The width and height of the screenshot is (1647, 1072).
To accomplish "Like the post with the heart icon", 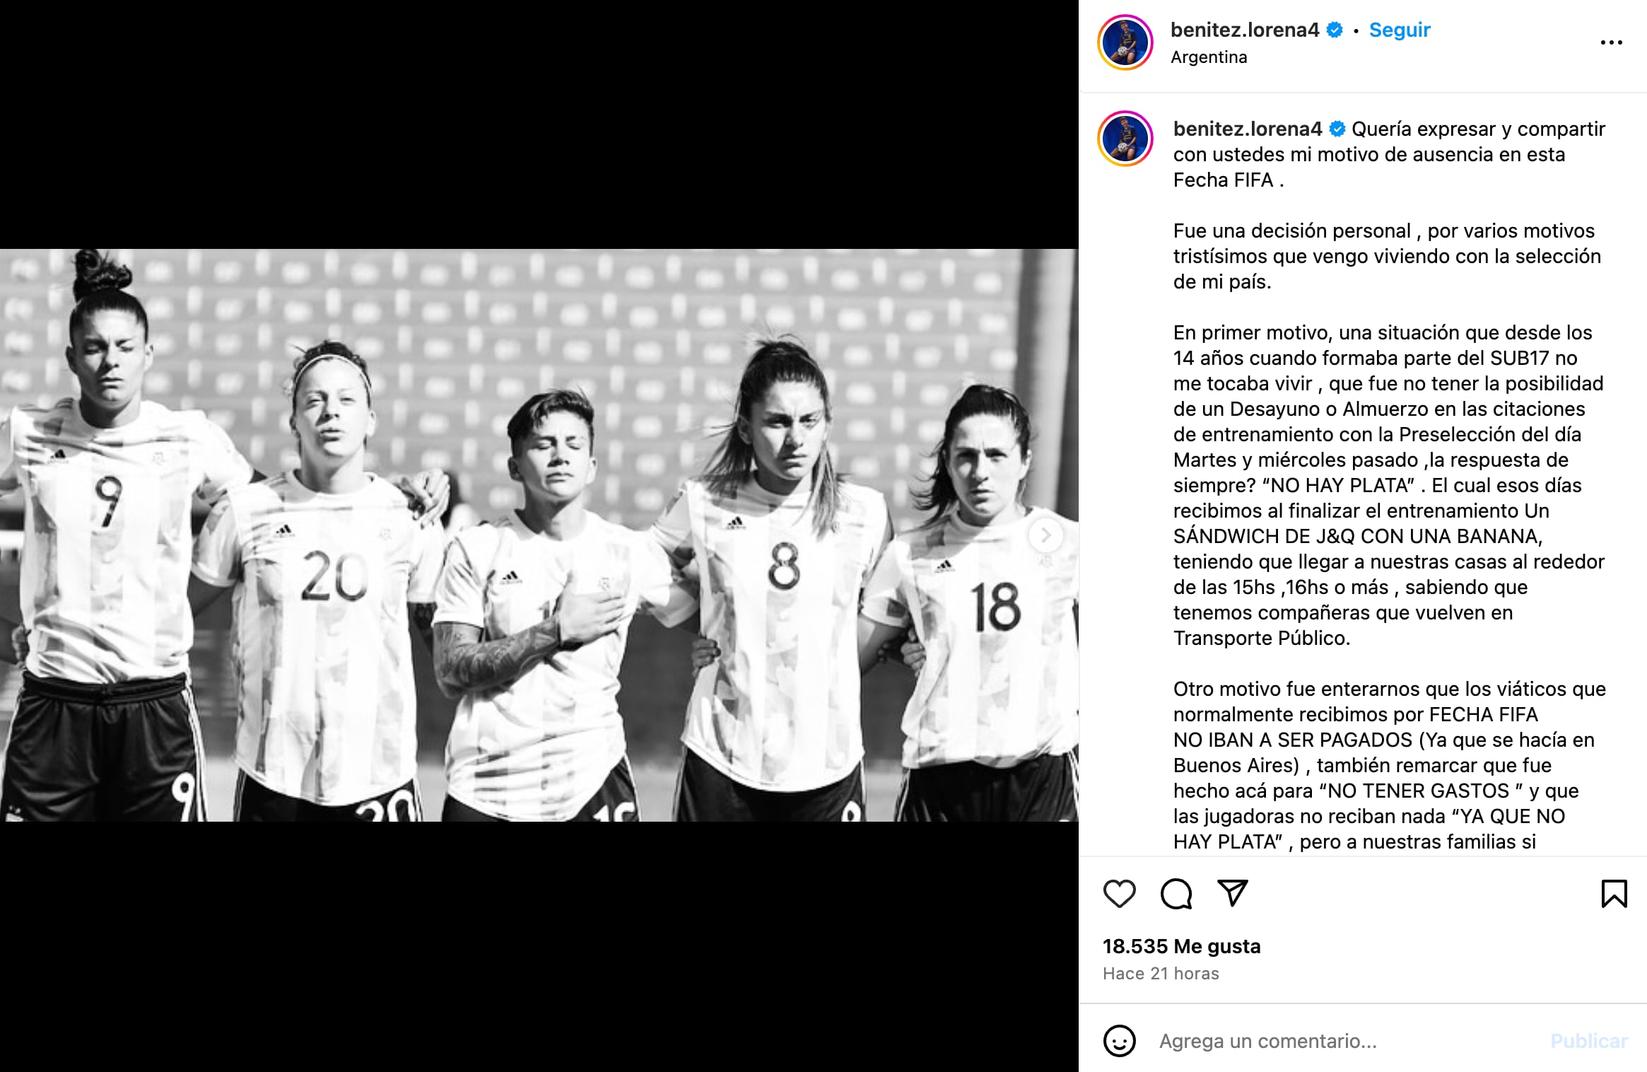I will 1119,894.
